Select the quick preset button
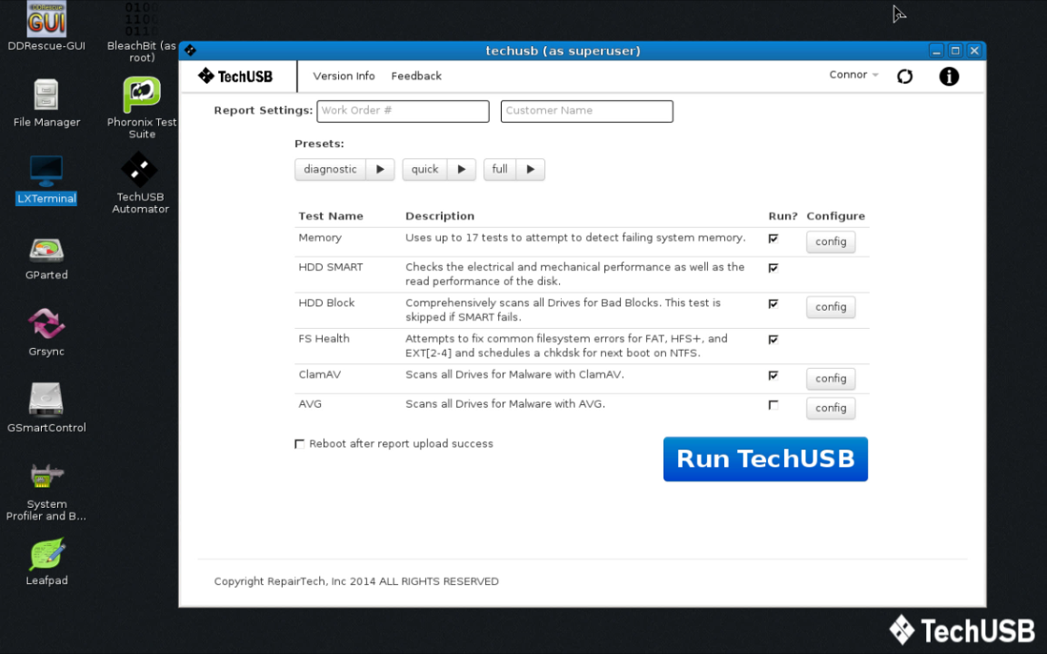Image resolution: width=1047 pixels, height=654 pixels. [x=424, y=170]
